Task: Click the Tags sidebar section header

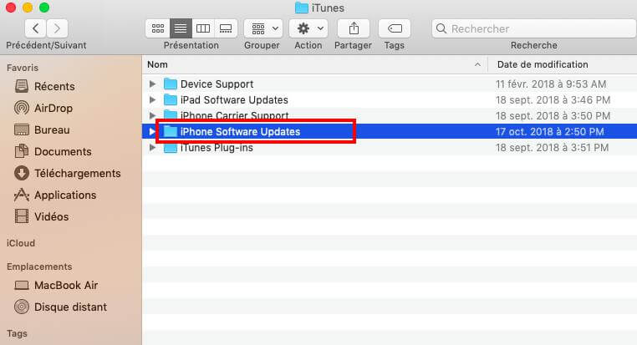Action: click(x=17, y=333)
